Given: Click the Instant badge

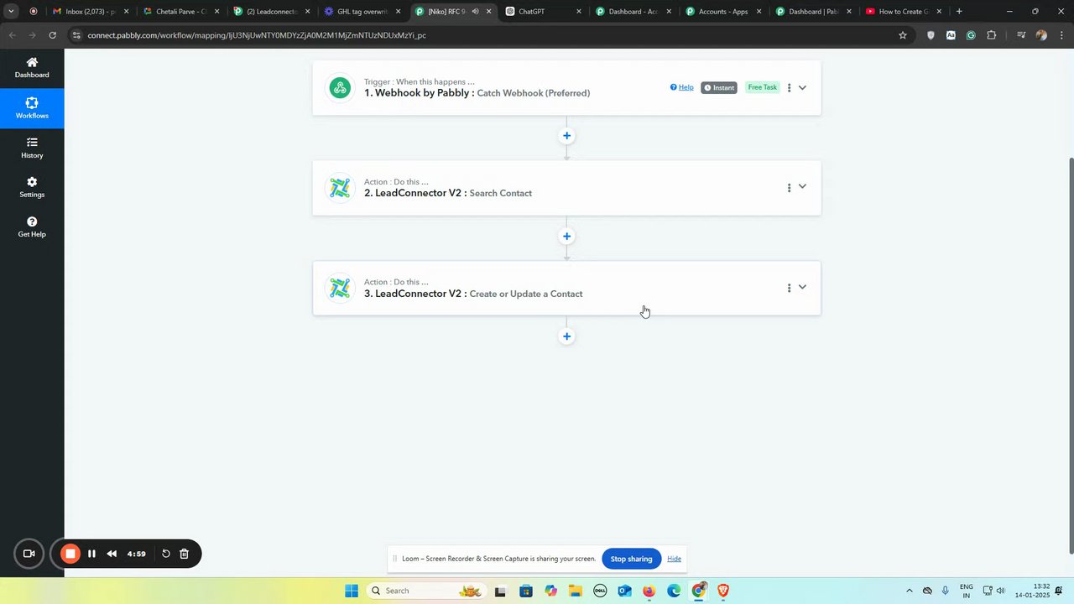Looking at the screenshot, I should (719, 87).
